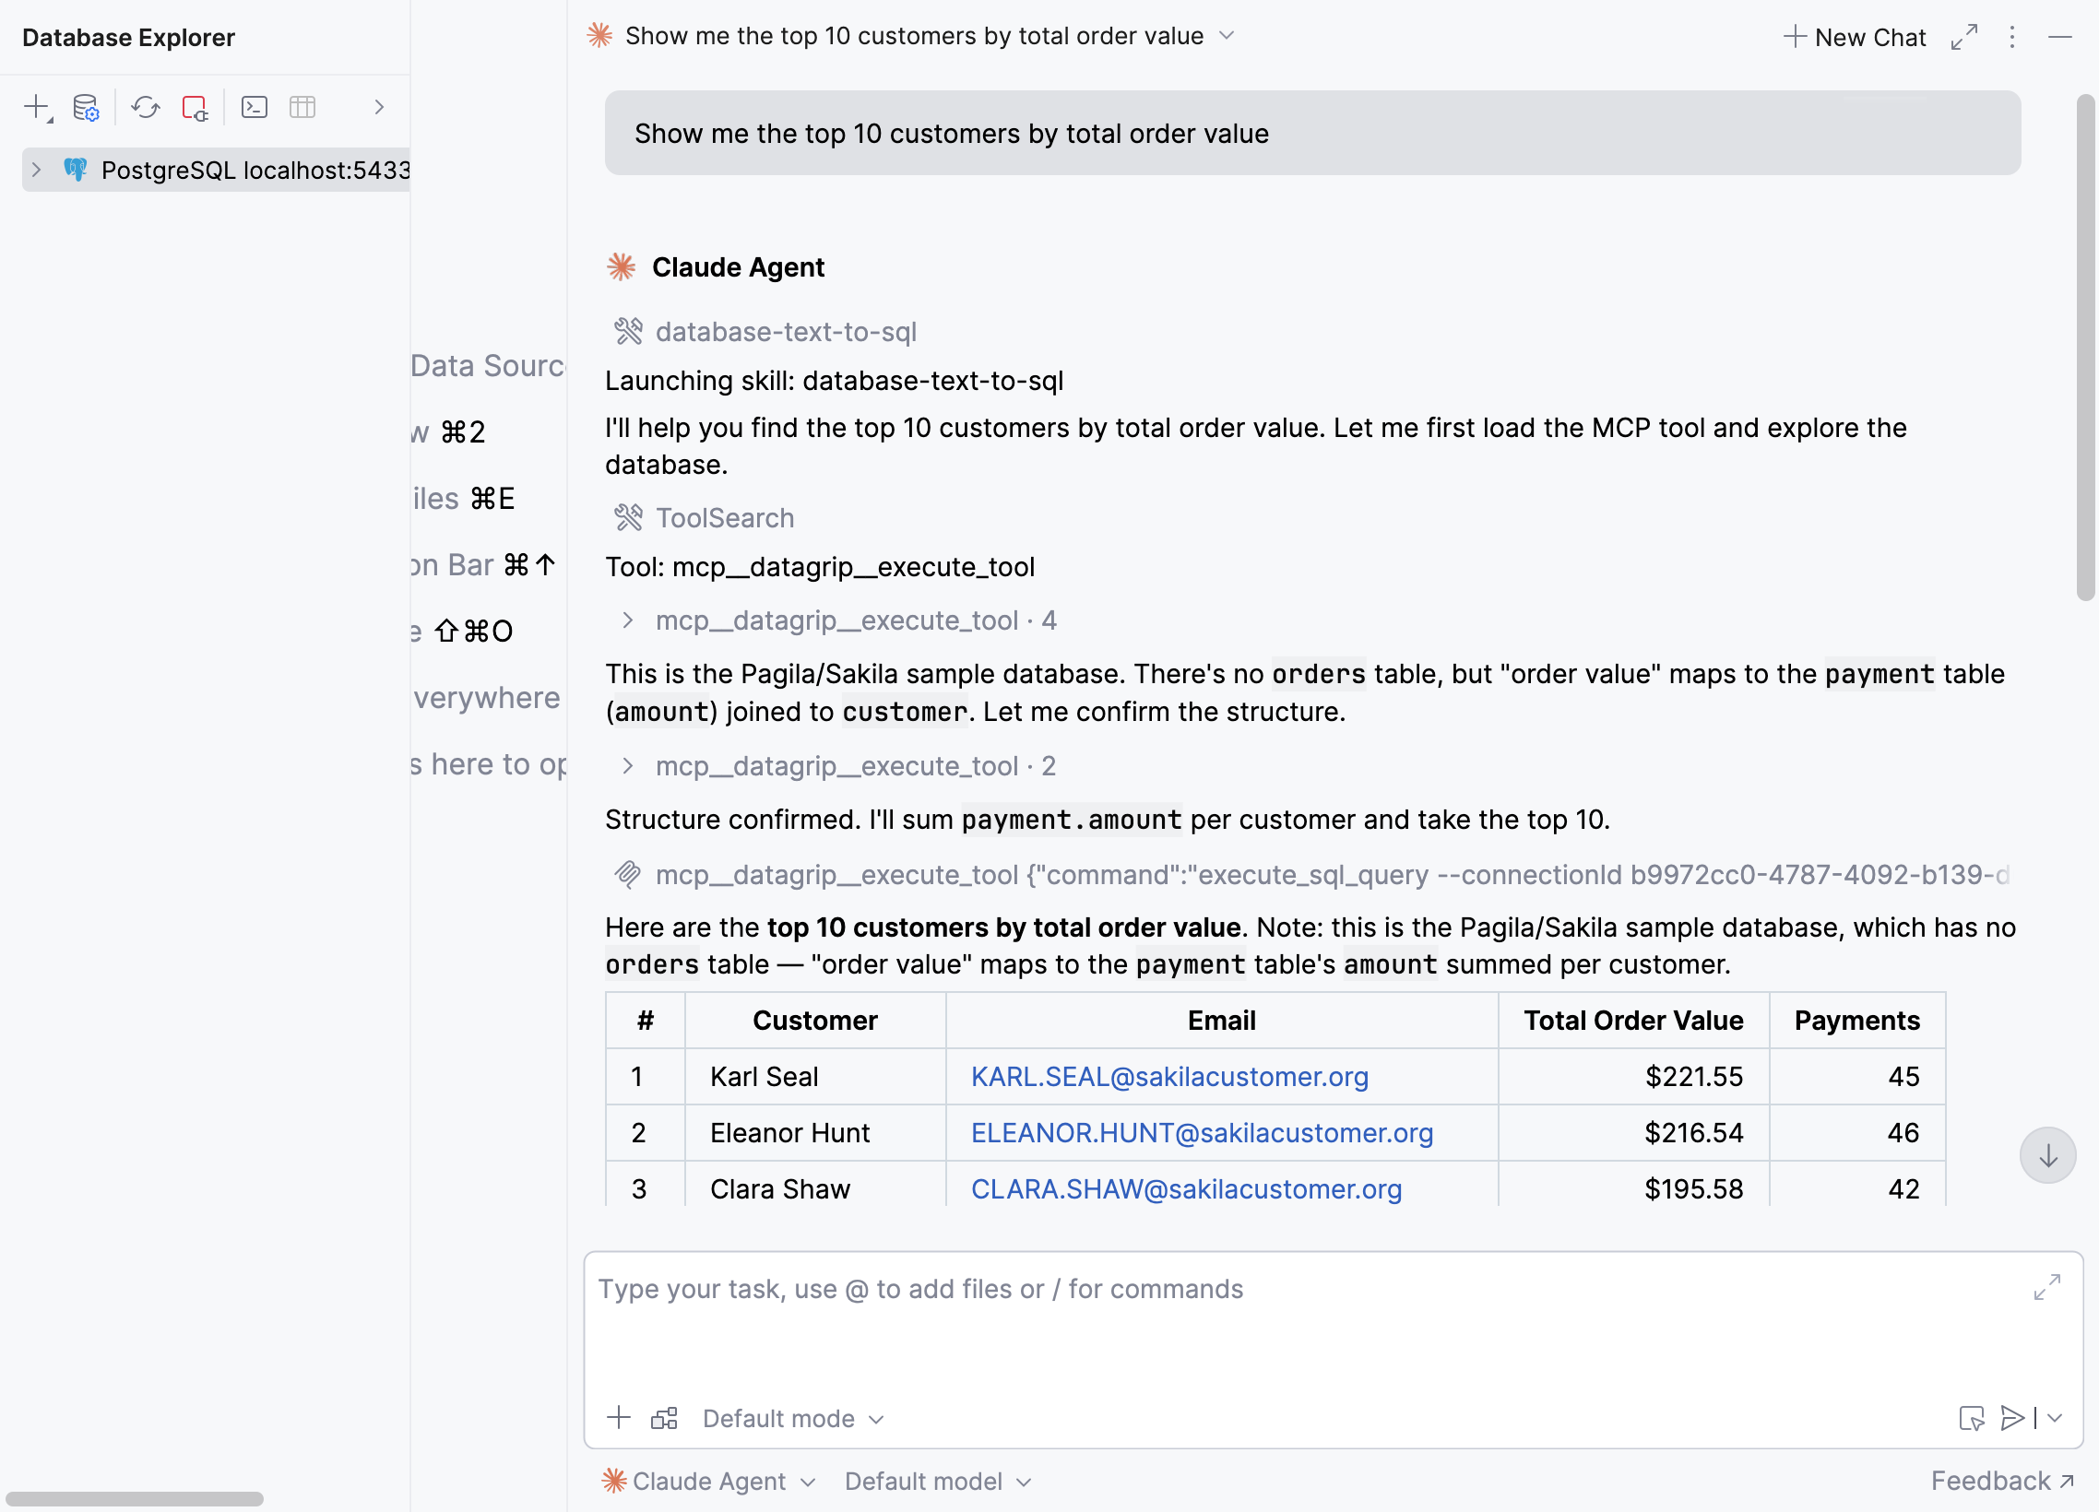
Task: Expand the PostgreSQL localhost:5433 node
Action: [36, 171]
